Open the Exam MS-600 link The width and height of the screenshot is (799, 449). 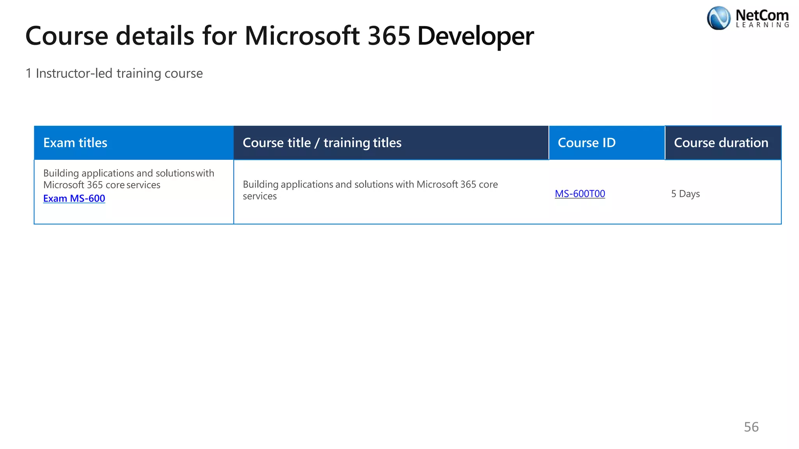[74, 198]
